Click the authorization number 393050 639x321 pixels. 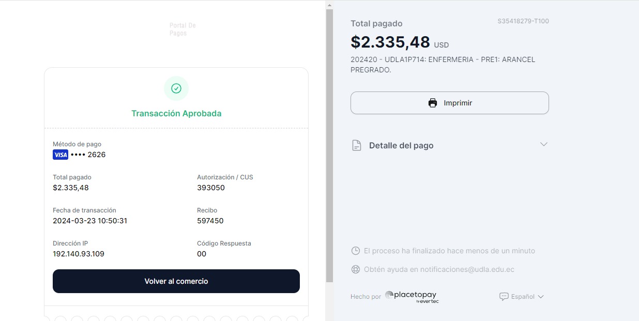pos(211,188)
